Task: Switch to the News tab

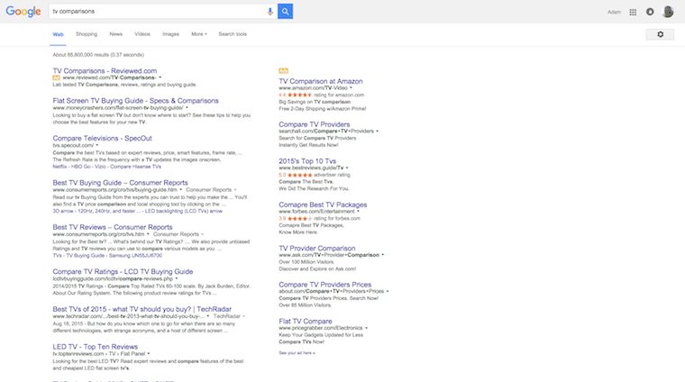Action: pos(115,34)
